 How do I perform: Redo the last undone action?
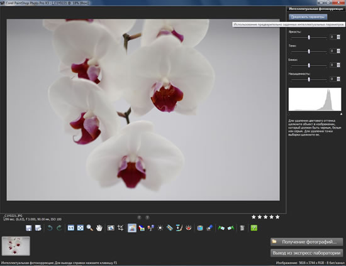coord(59,228)
